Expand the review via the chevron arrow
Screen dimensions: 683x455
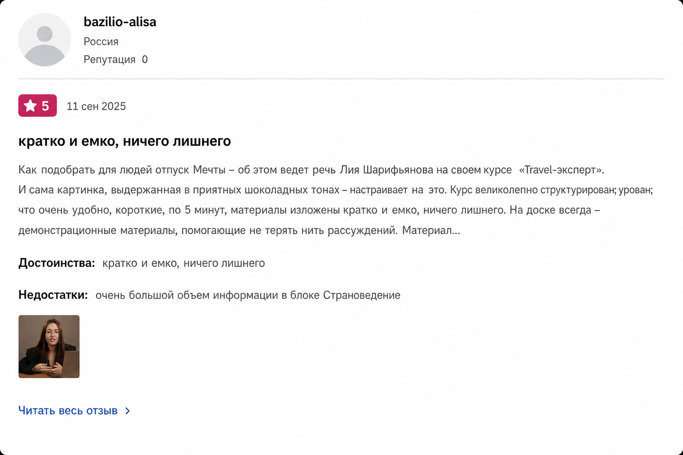pyautogui.click(x=128, y=411)
